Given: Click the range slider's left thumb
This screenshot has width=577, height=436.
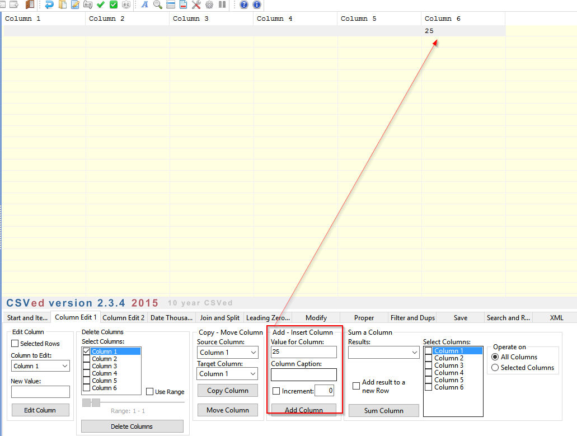Looking at the screenshot, I should point(87,402).
